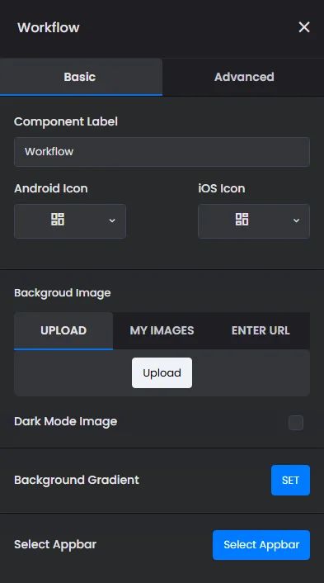Click the Component Label heading text

tap(66, 121)
